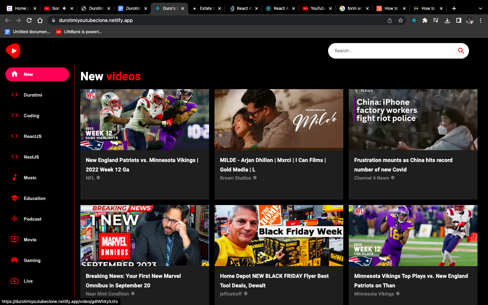Image resolution: width=488 pixels, height=305 pixels.
Task: Open the React Developer Tools extension icon
Action: pos(414,20)
